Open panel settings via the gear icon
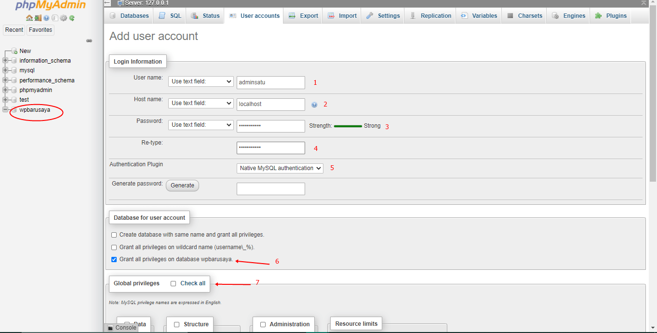The height and width of the screenshot is (333, 657). point(63,18)
